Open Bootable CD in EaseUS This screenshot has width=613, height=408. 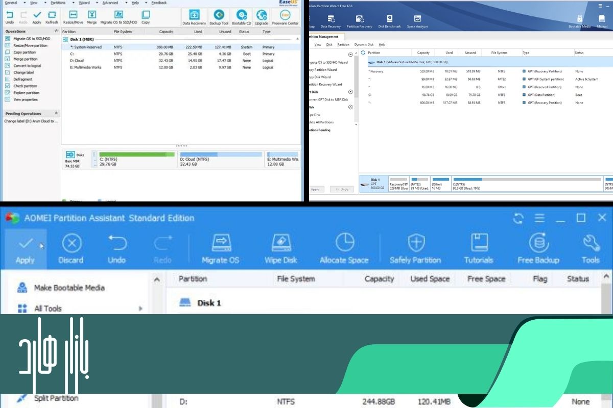point(241,17)
